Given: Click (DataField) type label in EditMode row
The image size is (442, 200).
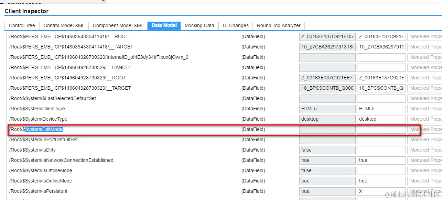Looking at the screenshot, I should click(x=253, y=129).
